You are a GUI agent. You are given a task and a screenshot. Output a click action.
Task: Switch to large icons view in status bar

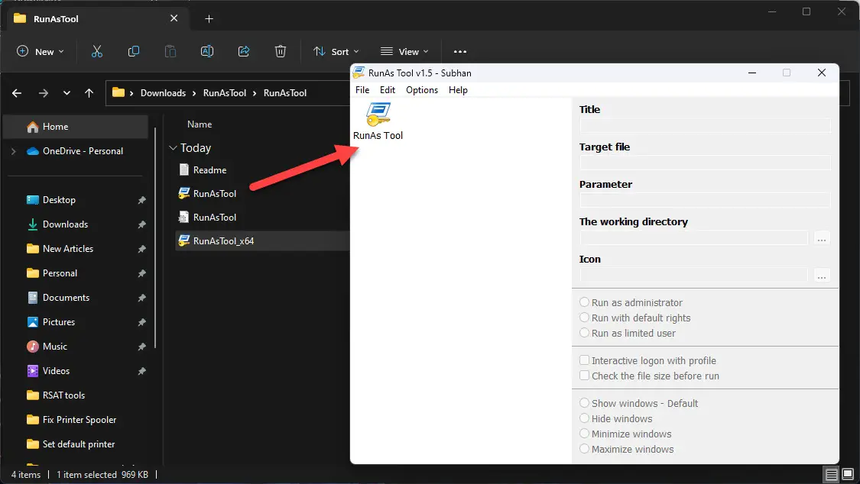point(849,474)
